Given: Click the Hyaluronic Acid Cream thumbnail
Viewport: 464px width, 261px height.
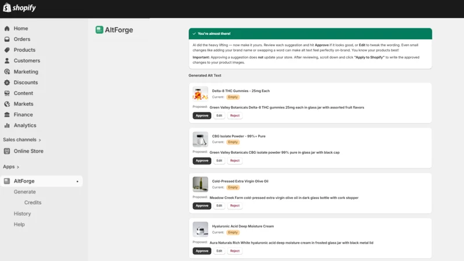Looking at the screenshot, I should click(200, 229).
